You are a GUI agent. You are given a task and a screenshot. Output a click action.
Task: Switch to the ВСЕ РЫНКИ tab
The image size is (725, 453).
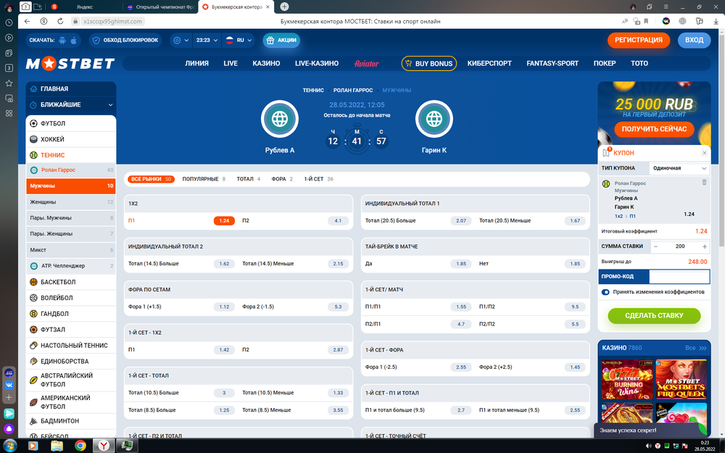click(x=151, y=179)
